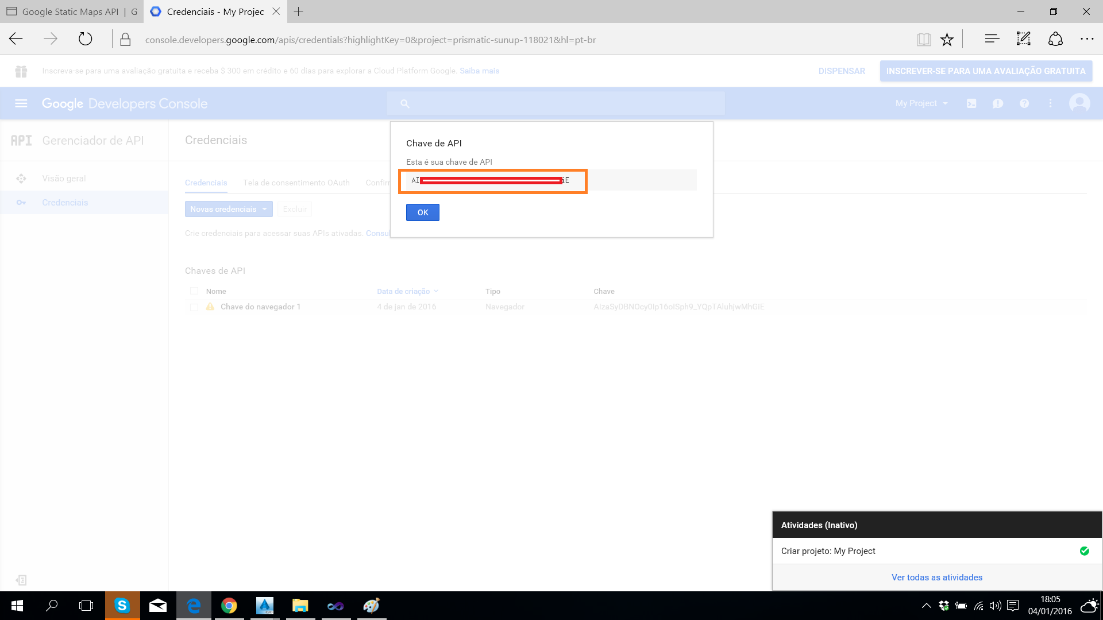Add page to favorites star icon
Viewport: 1103px width, 620px height.
click(x=947, y=40)
